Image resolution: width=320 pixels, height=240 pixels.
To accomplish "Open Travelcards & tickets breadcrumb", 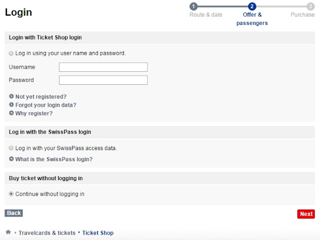I will [x=47, y=233].
